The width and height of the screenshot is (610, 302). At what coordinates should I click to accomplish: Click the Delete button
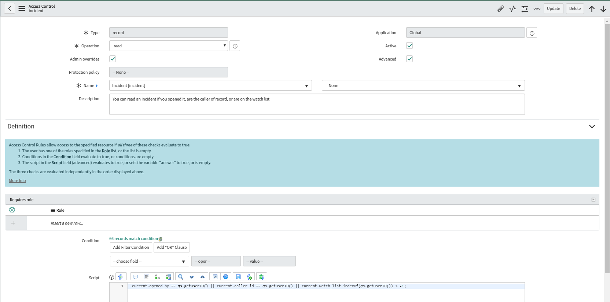[575, 8]
